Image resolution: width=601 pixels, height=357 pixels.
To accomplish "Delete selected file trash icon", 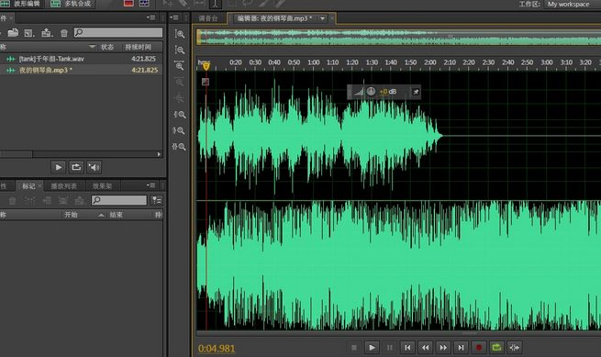I will point(64,33).
